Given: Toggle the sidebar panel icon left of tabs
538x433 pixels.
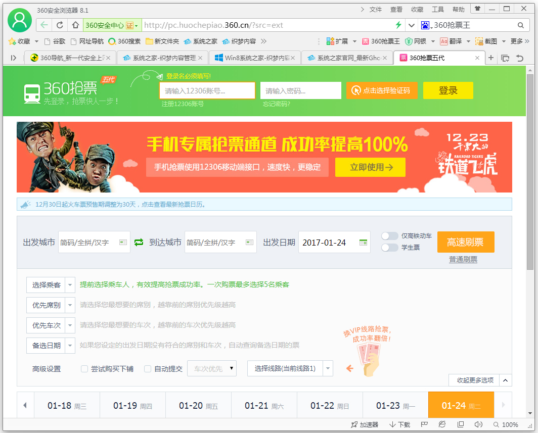Looking at the screenshot, I should (x=13, y=58).
